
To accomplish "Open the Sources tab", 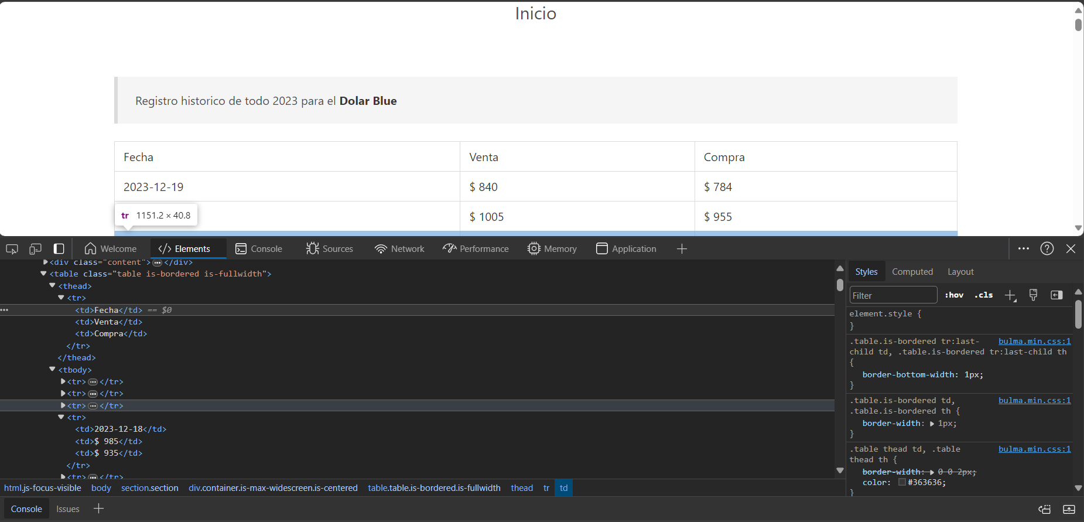I will (x=330, y=249).
